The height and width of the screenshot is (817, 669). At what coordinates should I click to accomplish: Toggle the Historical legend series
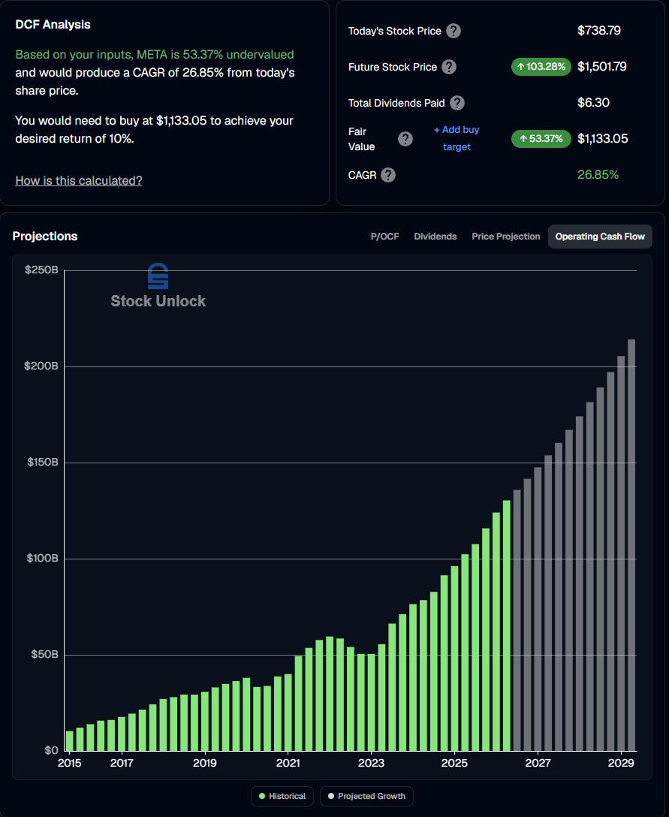click(282, 796)
